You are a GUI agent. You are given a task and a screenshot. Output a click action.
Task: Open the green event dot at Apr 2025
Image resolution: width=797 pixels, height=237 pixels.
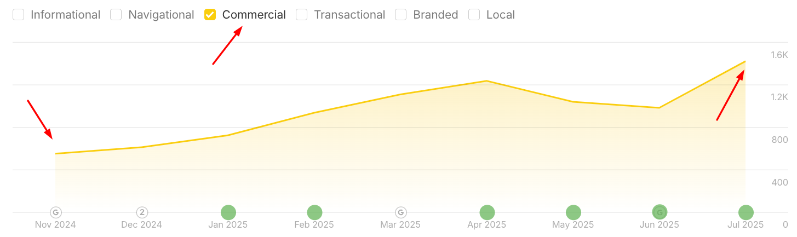point(487,212)
